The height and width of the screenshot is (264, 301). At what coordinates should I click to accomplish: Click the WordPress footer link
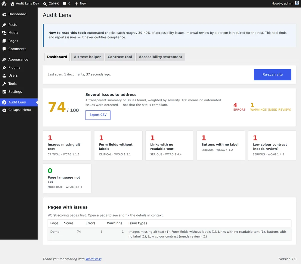pos(94,259)
